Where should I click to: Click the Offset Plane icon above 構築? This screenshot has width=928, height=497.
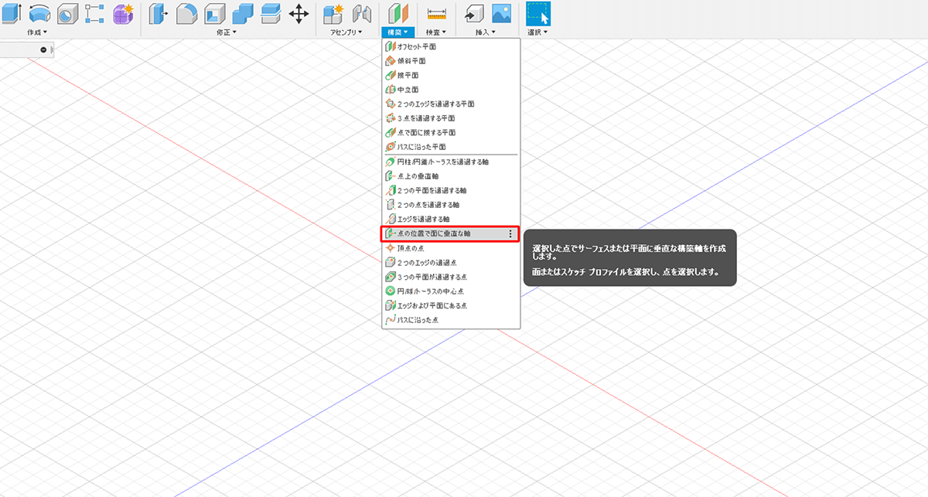pyautogui.click(x=397, y=12)
